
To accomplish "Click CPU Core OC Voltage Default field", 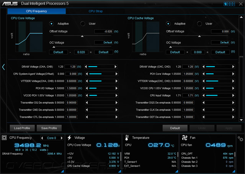I will pos(104,42).
